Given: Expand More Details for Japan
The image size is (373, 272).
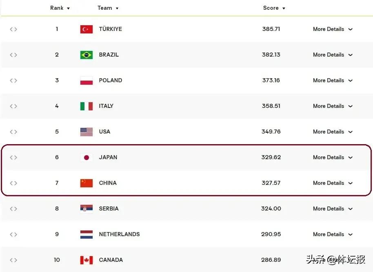Looking at the screenshot, I should point(333,158).
